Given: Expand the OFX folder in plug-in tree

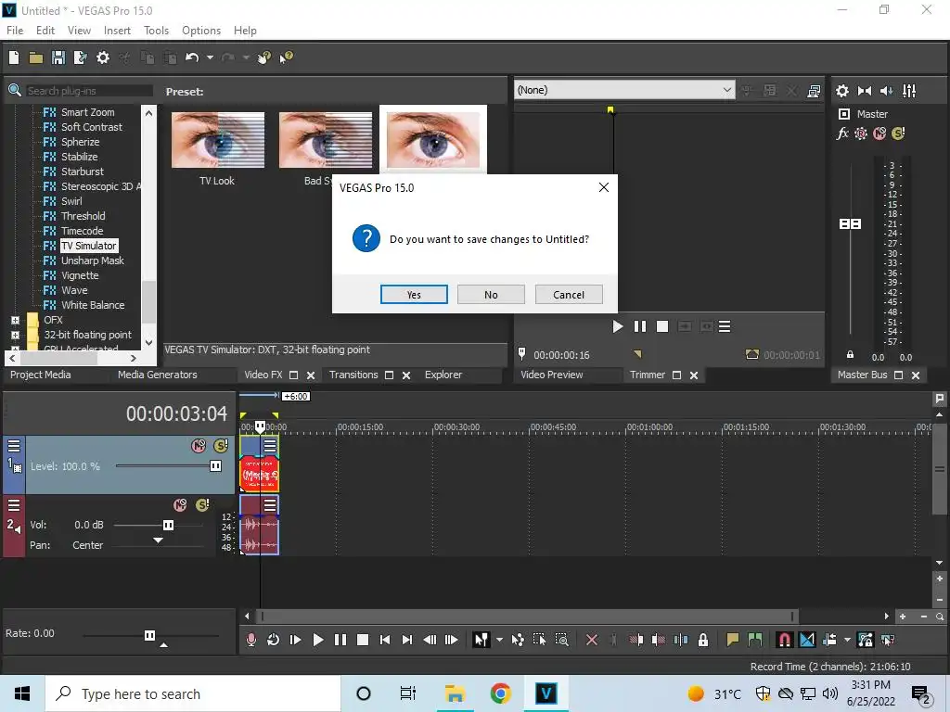Looking at the screenshot, I should (x=16, y=320).
